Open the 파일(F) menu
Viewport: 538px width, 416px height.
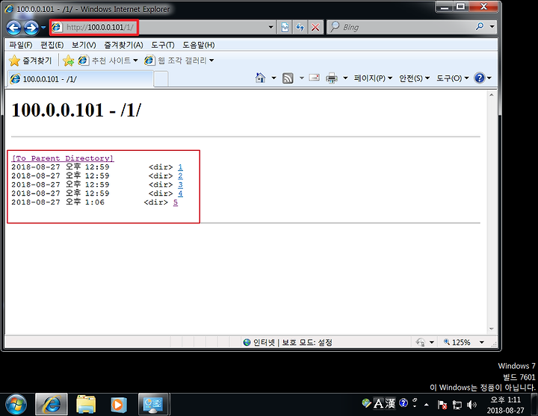point(21,45)
